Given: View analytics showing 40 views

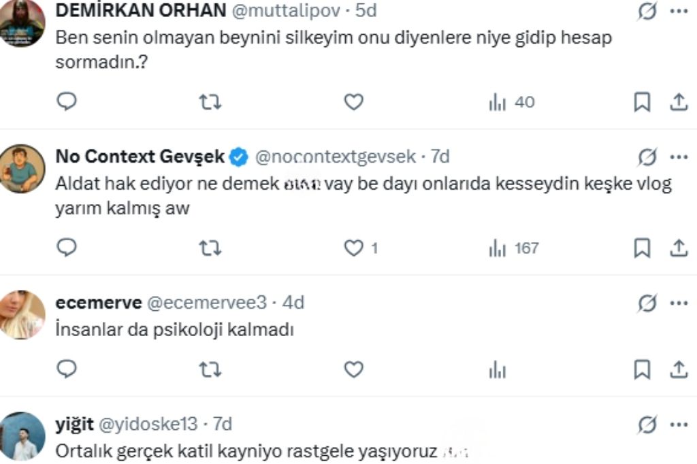Looking at the screenshot, I should 512,102.
